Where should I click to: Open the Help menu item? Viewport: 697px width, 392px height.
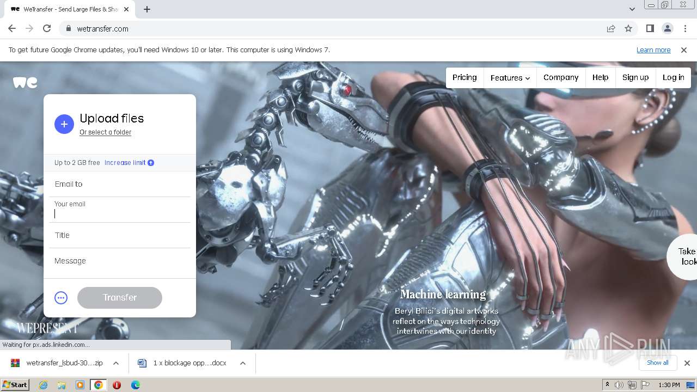pos(601,78)
